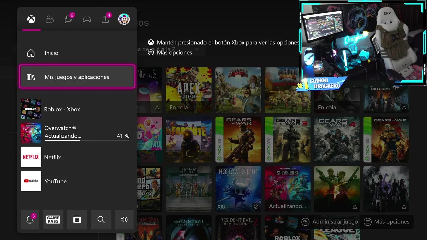
Task: Open the profile avatar tab
Action: [x=124, y=19]
